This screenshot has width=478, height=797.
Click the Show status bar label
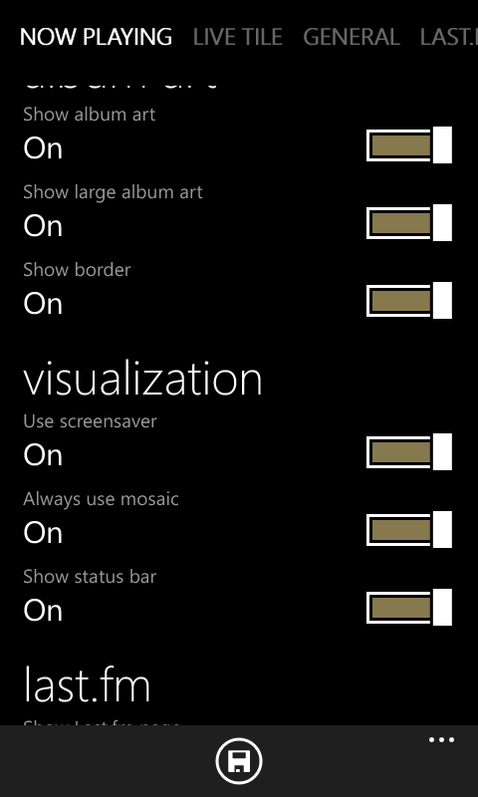90,577
